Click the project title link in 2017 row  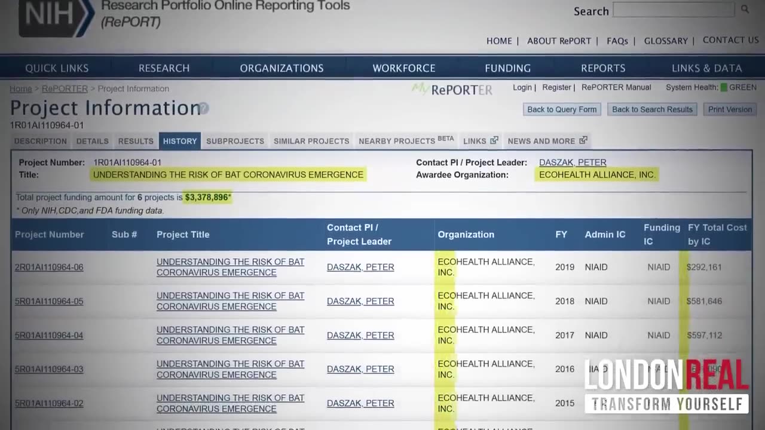tap(230, 335)
